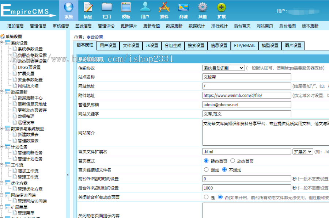Viewport: 329px width, 218px height.
Task: Open the 栏目 folder icon
Action: [x=107, y=7]
